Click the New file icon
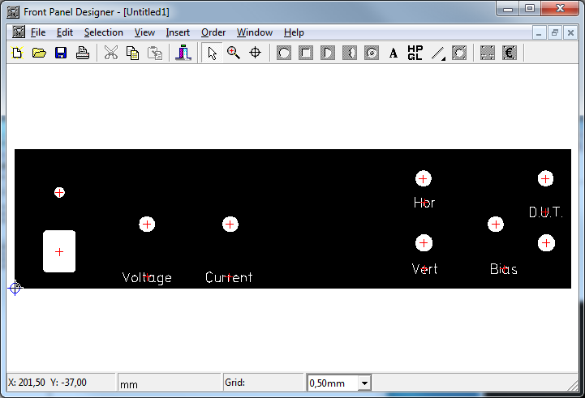The height and width of the screenshot is (398, 585). click(17, 53)
